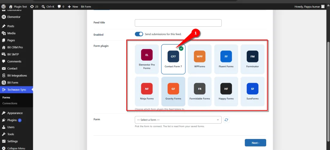330x150 pixels.
Task: Open Bit Integrations menu item
Action: pyautogui.click(x=16, y=75)
